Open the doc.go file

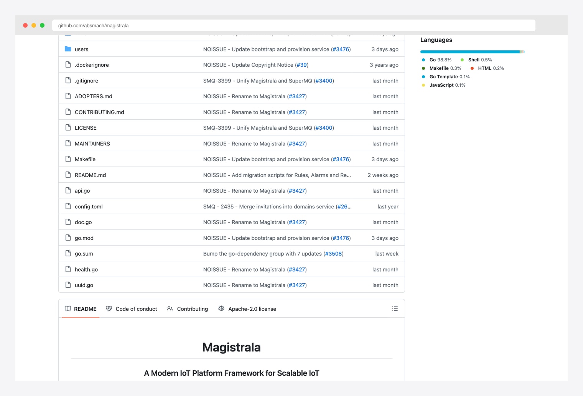83,222
